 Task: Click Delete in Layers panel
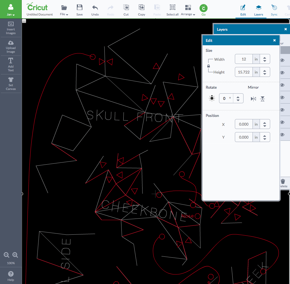(283, 183)
